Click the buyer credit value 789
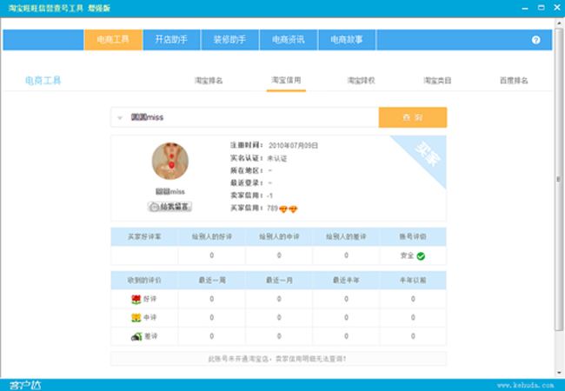Screen dimensions: 565x391 272,209
